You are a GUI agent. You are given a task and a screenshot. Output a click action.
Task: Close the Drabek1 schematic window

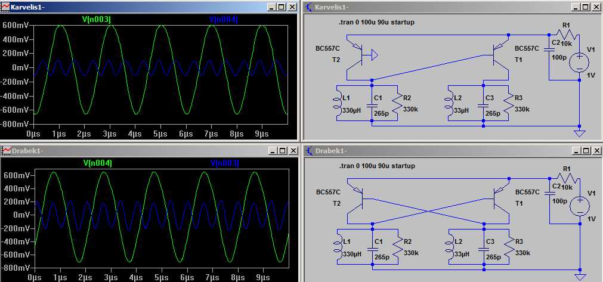coord(595,150)
